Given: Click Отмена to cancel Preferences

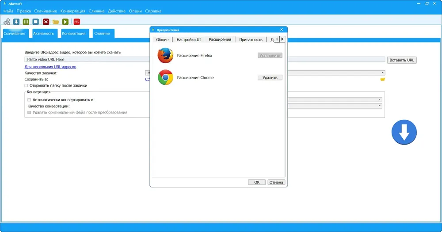Looking at the screenshot, I should click(276, 183).
